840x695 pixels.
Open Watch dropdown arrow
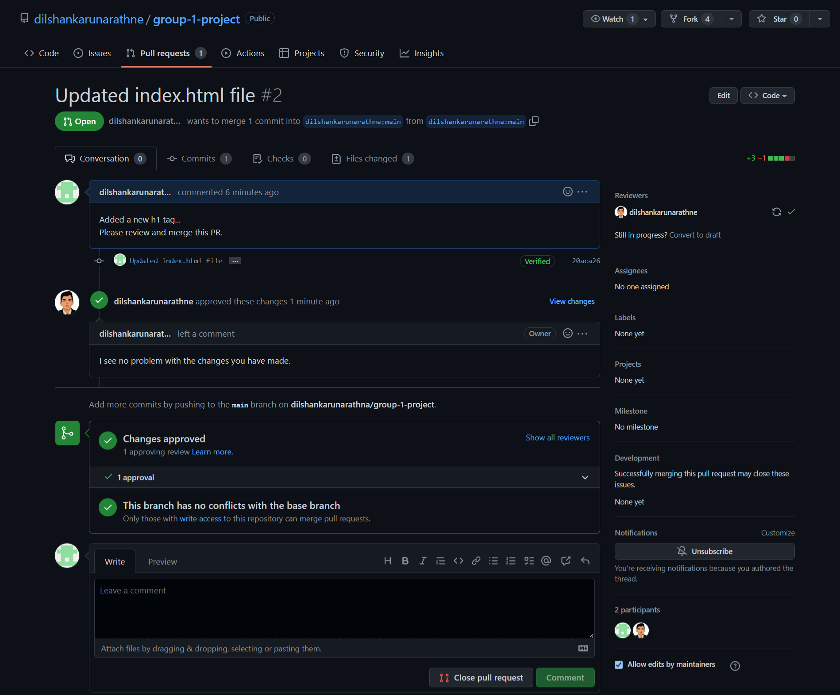click(646, 19)
